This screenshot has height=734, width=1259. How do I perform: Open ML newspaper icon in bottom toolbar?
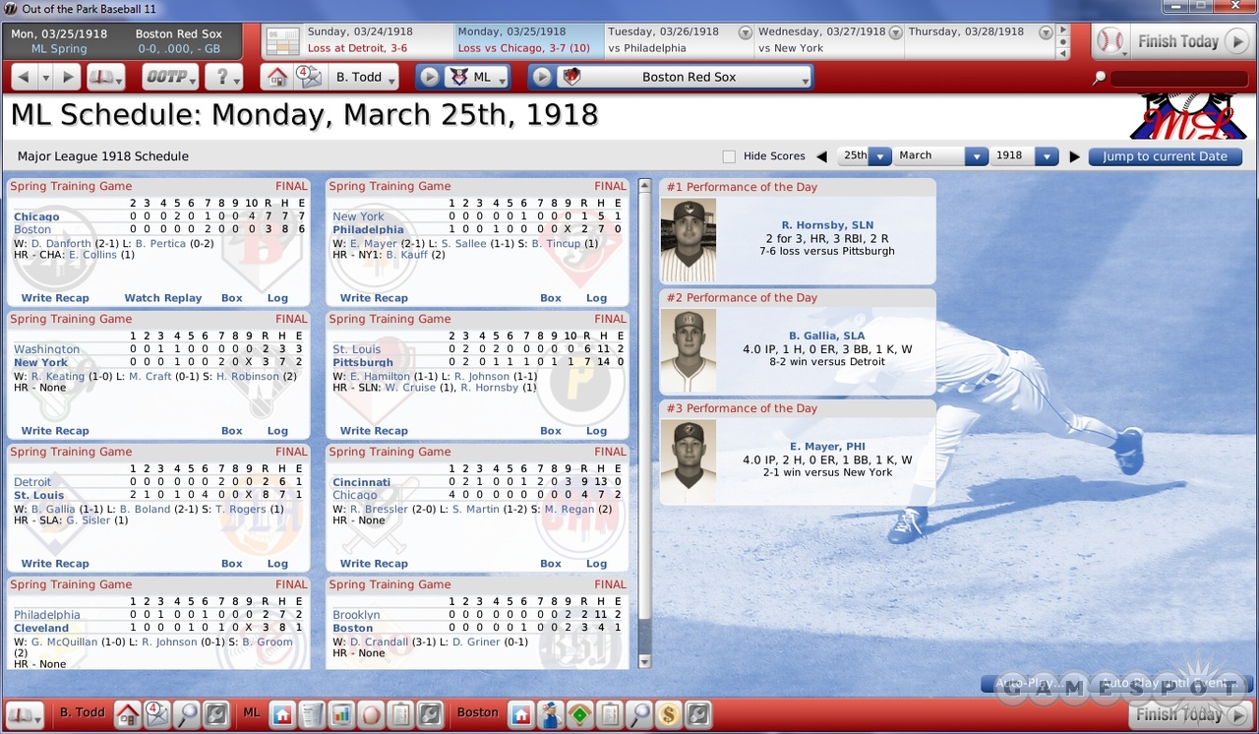[312, 713]
